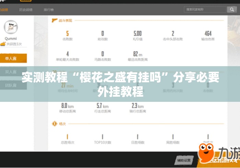The height and width of the screenshot is (168, 240).
Task: Click the orange 场次 section icon
Action: click(55, 124)
